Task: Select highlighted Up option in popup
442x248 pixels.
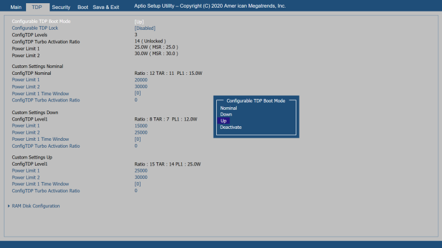Action: pyautogui.click(x=223, y=121)
